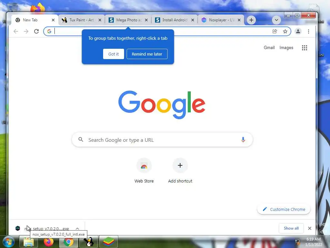Close the New Tab tab
Viewport: 330px width, 248px height.
pos(53,20)
